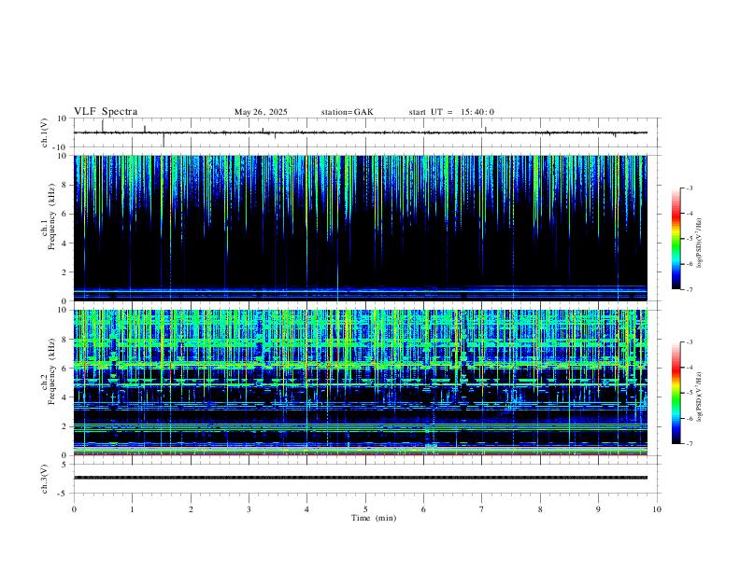
Task: Click time axis tick label '5'
Action: coord(365,509)
